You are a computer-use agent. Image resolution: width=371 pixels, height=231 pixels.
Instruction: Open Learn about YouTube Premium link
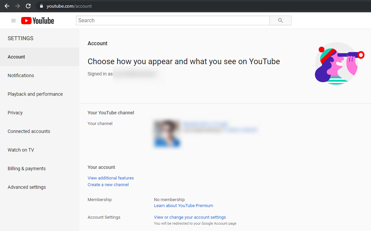tap(184, 206)
